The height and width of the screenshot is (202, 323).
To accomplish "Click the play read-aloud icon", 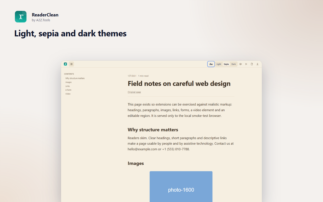I will coord(246,64).
